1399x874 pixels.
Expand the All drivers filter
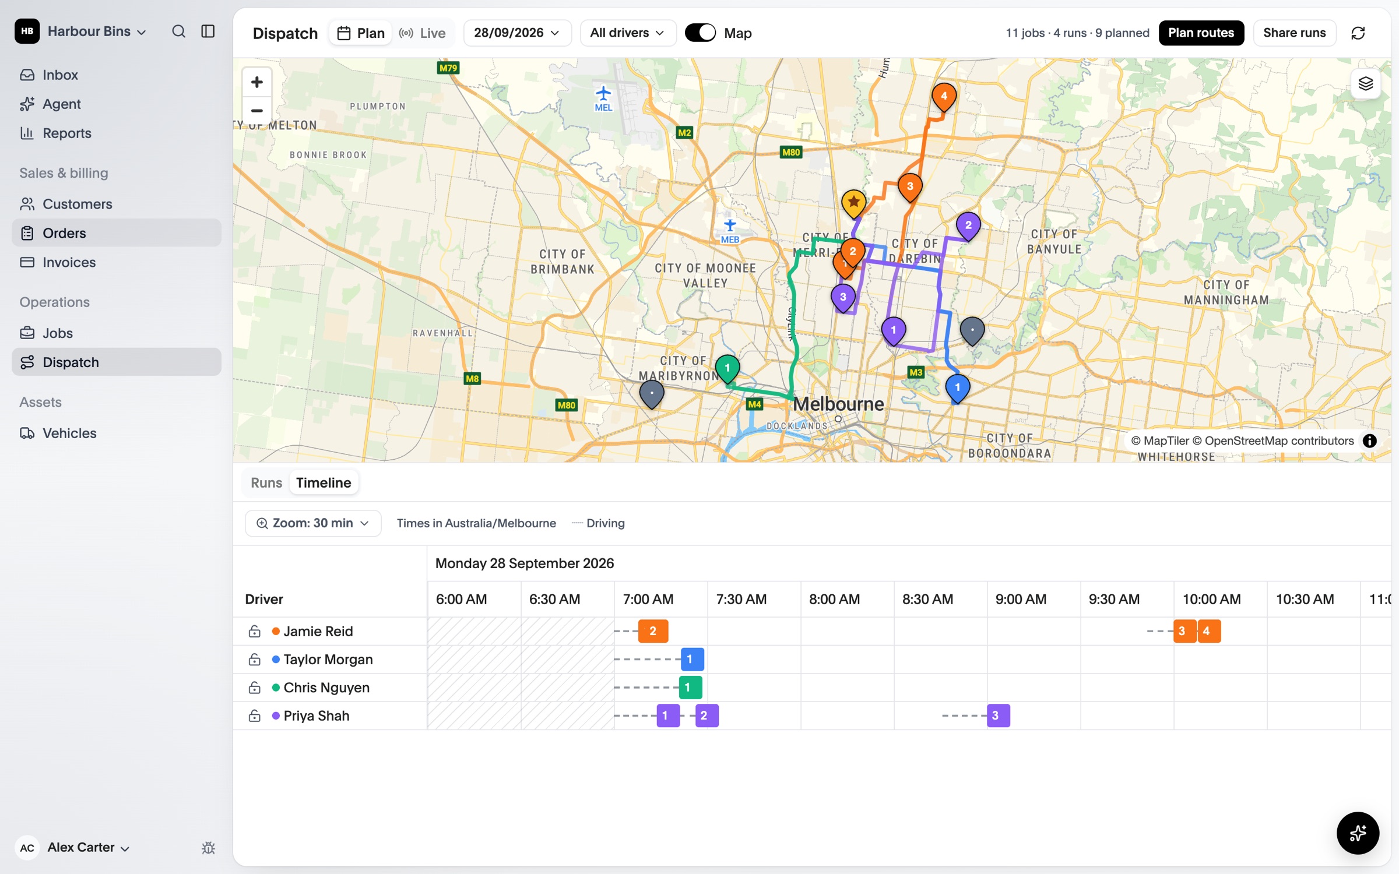pos(627,33)
